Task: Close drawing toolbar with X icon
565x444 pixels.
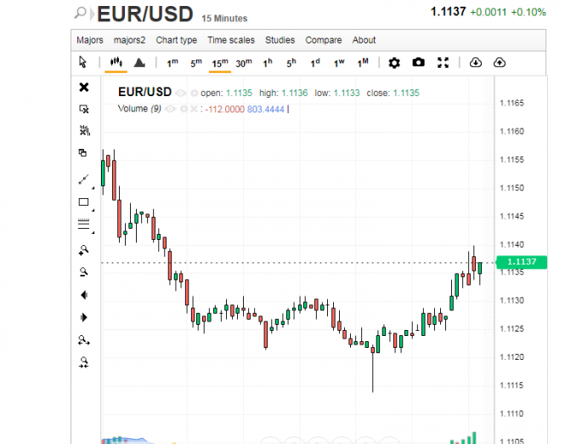Action: click(84, 88)
